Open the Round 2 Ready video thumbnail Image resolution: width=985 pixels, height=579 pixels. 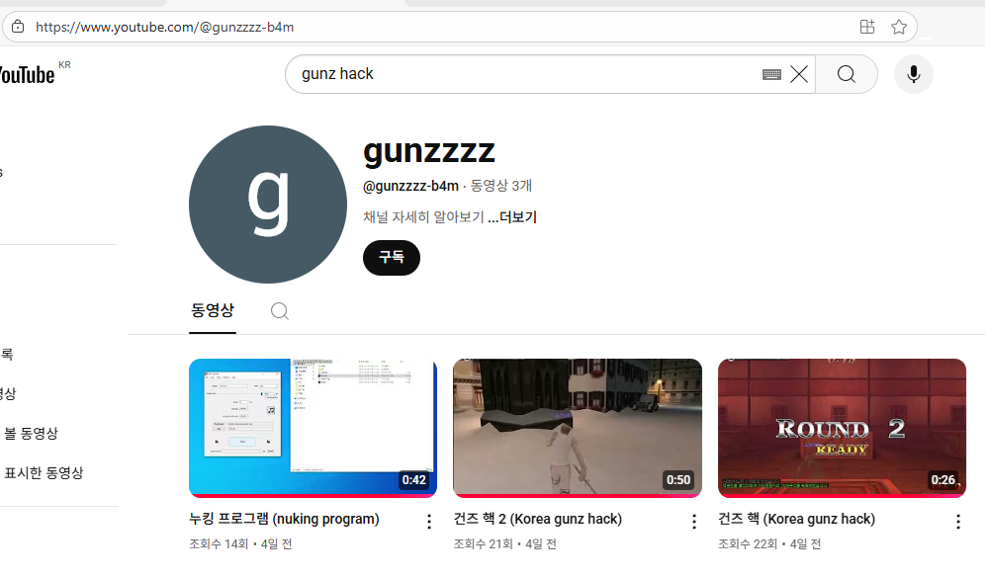(842, 428)
